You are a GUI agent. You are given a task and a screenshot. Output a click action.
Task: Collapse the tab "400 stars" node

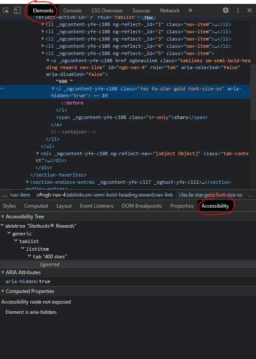29,256
